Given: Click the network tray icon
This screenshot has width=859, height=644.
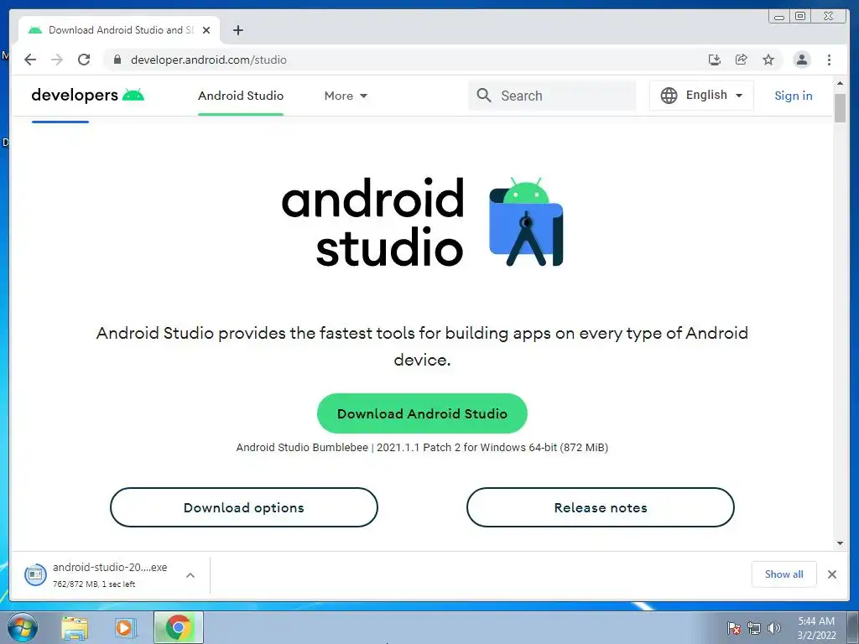Looking at the screenshot, I should tap(754, 628).
